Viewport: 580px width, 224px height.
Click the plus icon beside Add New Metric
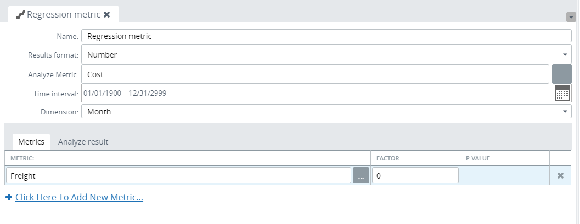(x=8, y=197)
